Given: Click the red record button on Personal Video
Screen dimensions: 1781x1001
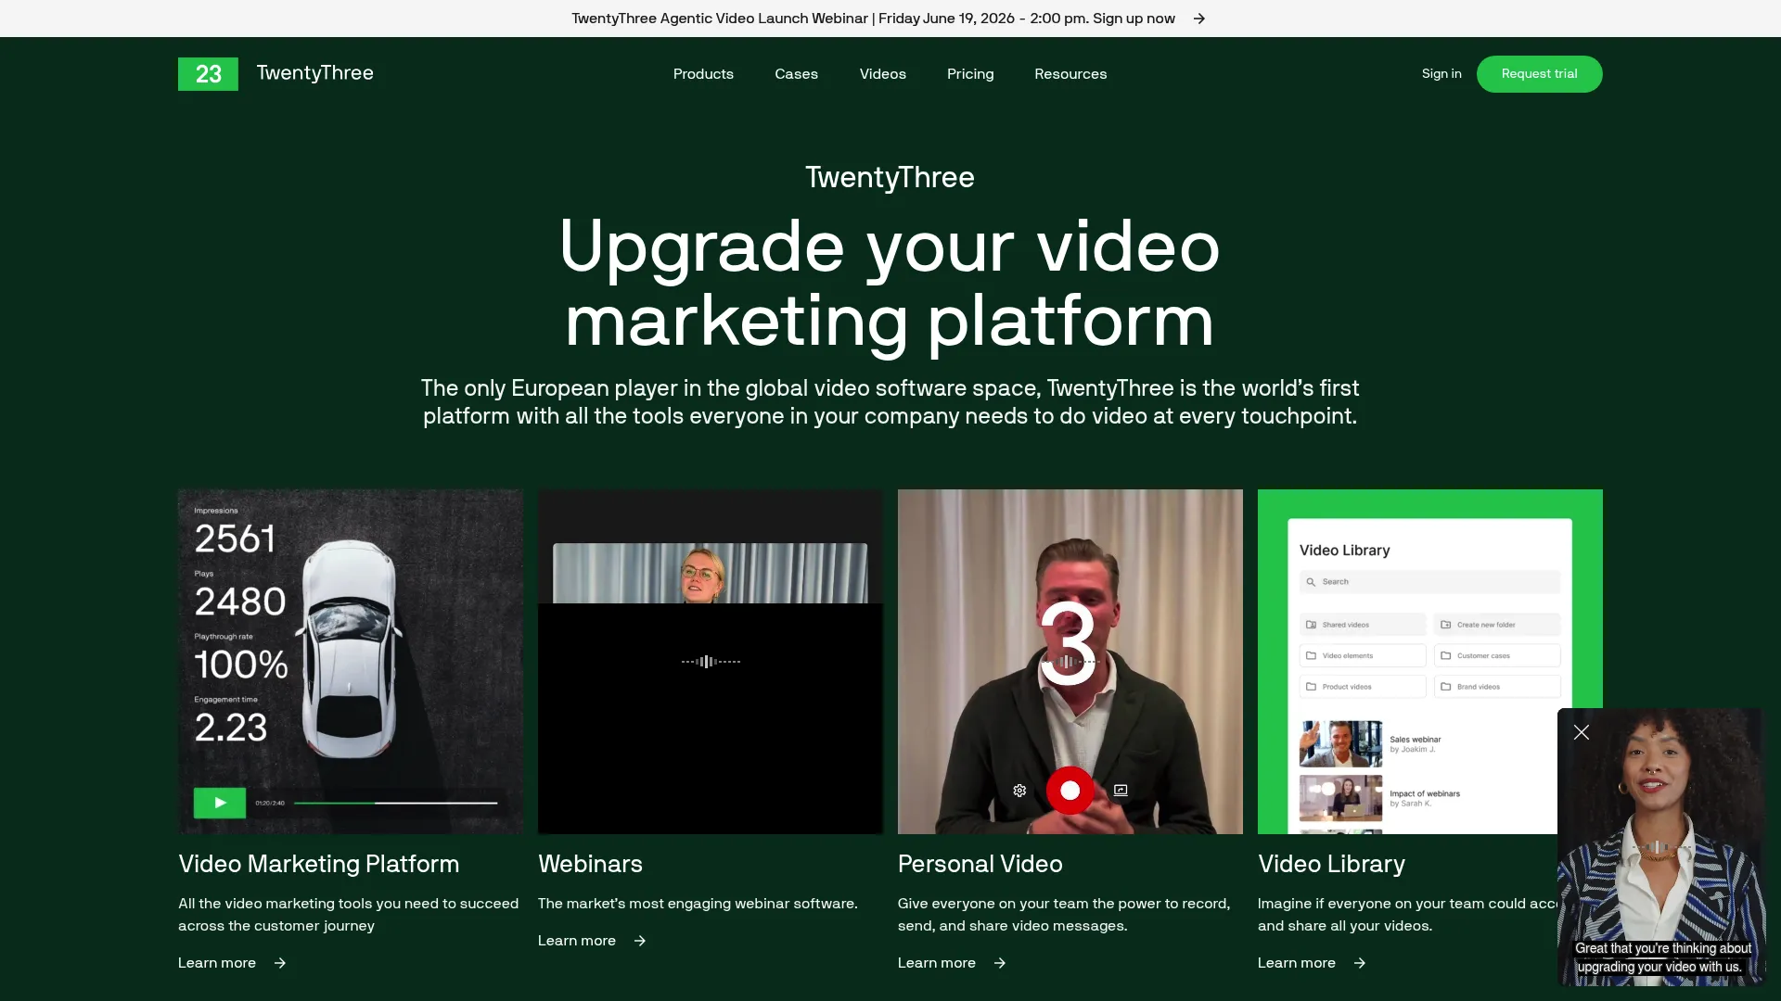Looking at the screenshot, I should (x=1070, y=791).
